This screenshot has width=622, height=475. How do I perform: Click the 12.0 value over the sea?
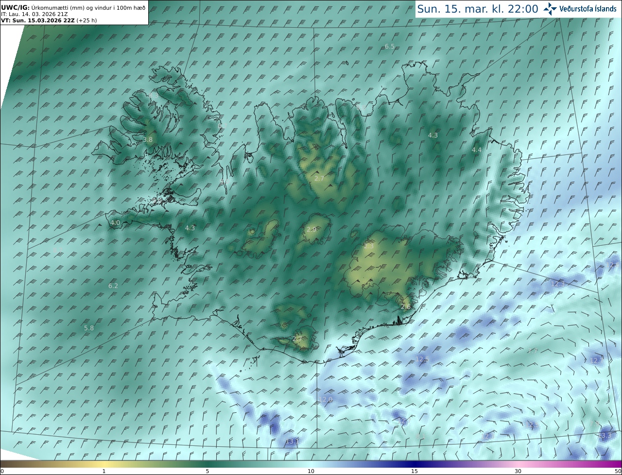(x=326, y=400)
